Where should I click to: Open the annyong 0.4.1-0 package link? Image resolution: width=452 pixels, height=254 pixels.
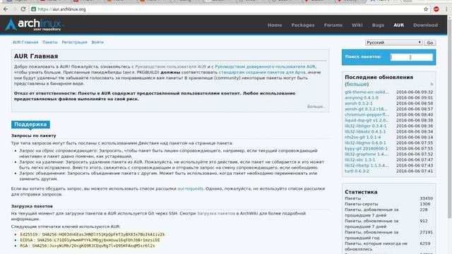362,97
